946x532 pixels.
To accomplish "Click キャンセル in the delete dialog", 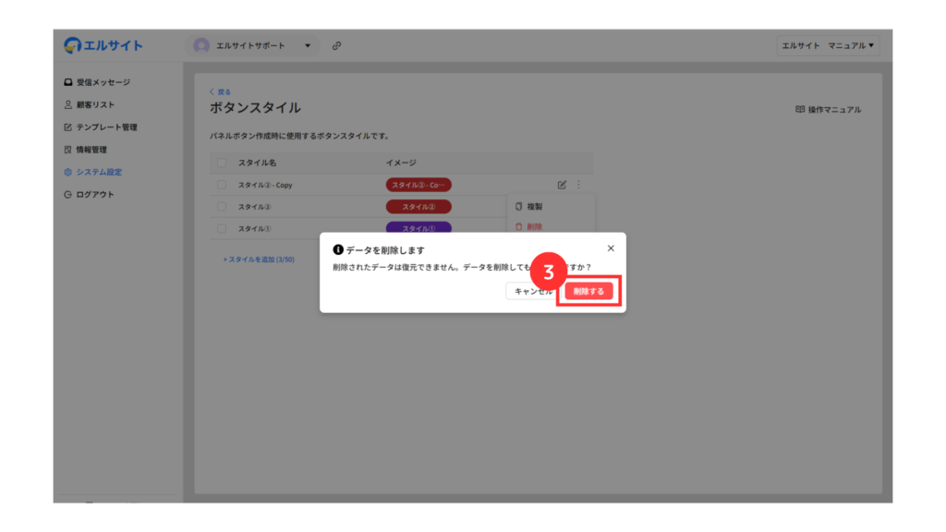I will tap(530, 291).
